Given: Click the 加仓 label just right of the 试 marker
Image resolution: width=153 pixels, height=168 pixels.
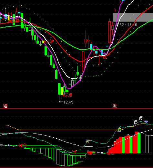Looking at the screenshot, I should tap(92, 153).
